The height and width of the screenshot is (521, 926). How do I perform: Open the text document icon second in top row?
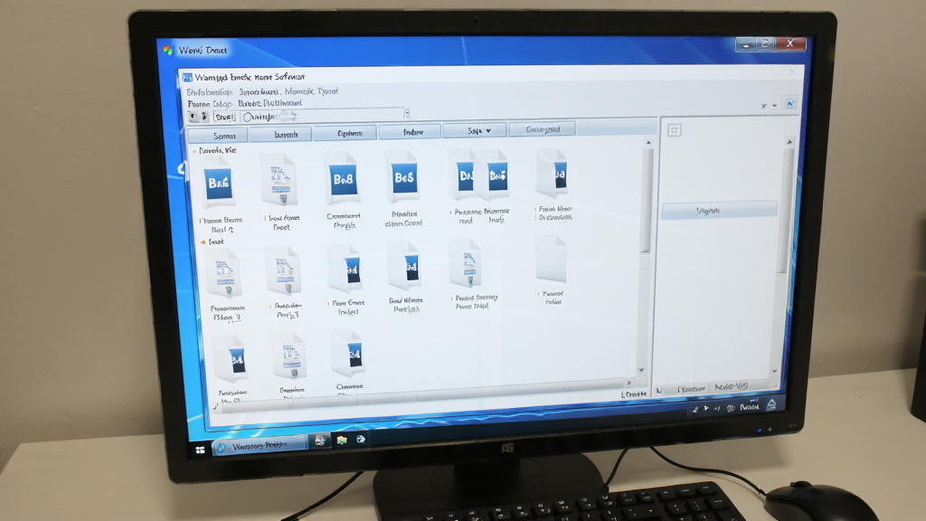click(279, 179)
